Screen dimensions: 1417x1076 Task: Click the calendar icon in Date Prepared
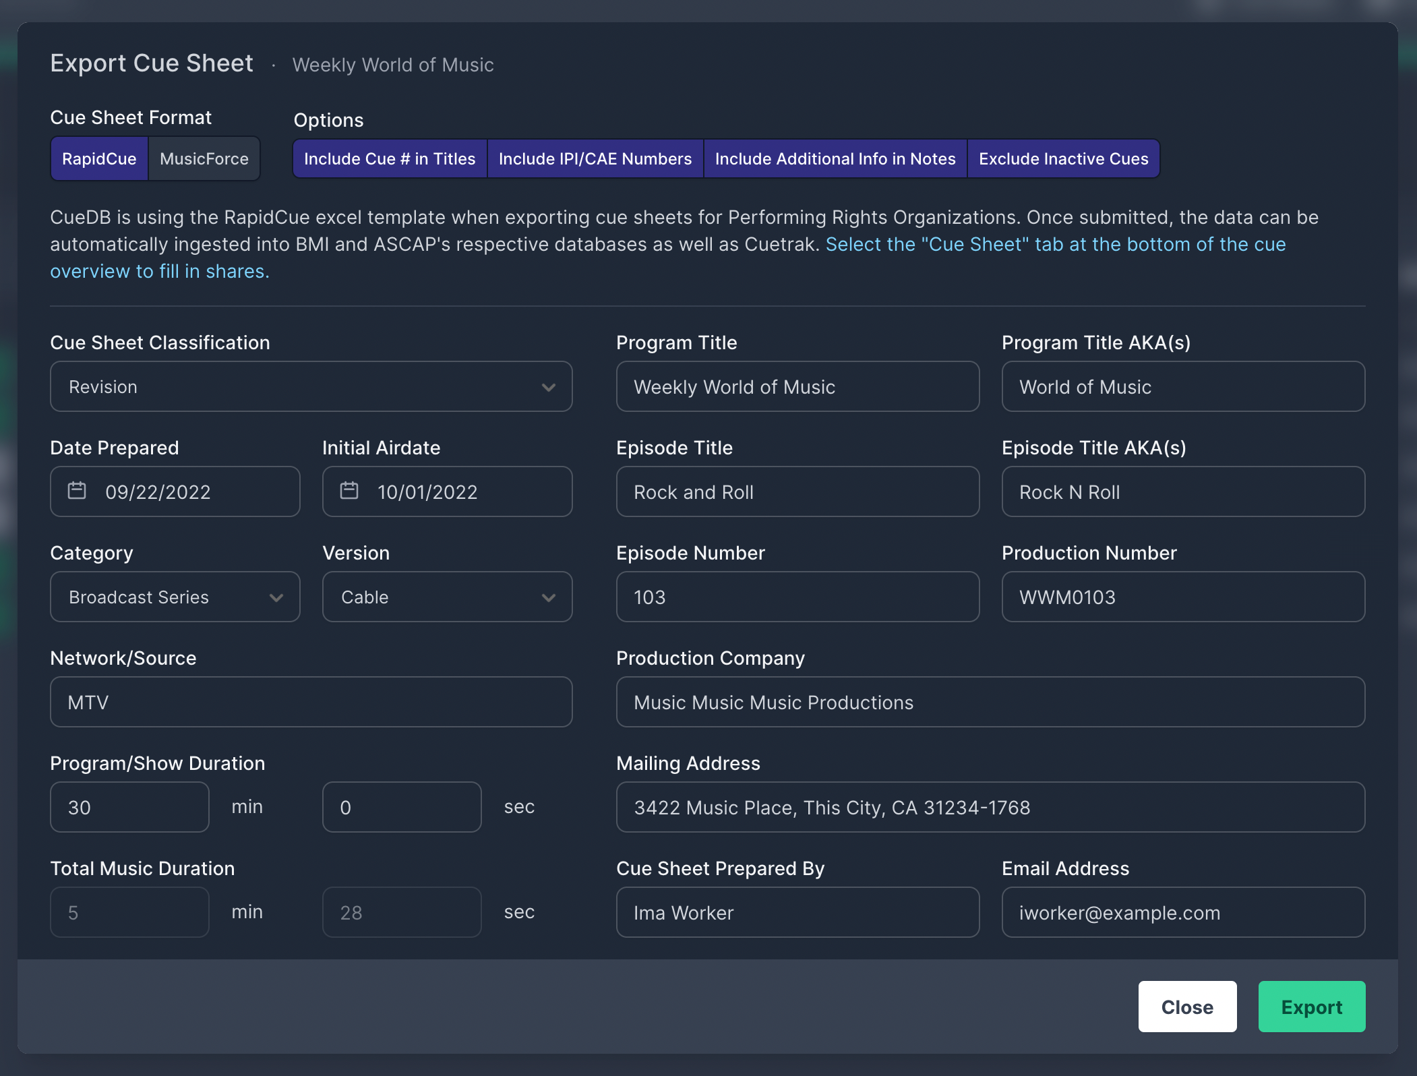click(x=77, y=491)
